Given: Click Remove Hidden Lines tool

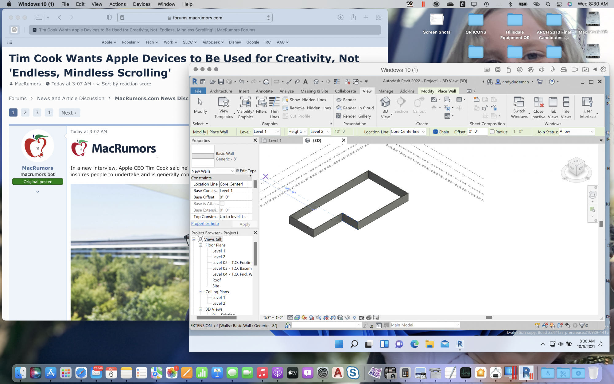Looking at the screenshot, I should click(x=307, y=108).
